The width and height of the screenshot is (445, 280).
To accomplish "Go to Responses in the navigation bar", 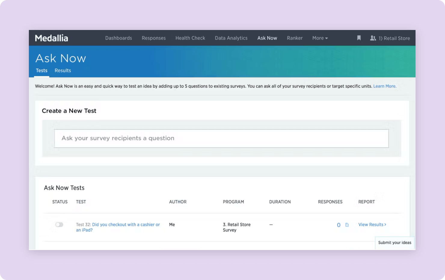I will (x=154, y=38).
